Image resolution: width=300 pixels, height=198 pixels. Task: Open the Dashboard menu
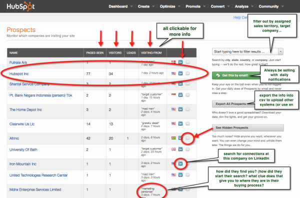(x=118, y=6)
